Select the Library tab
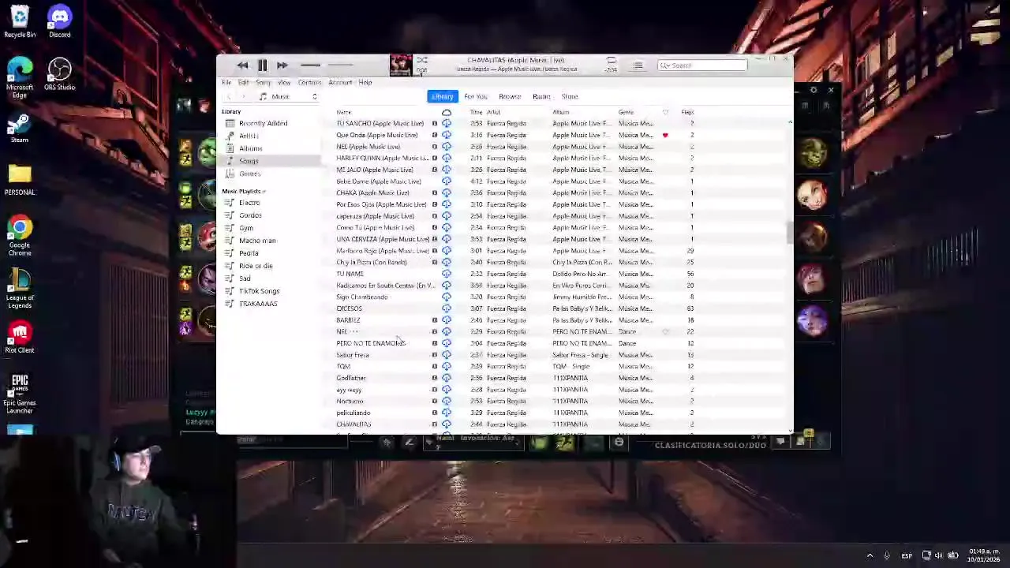Image resolution: width=1010 pixels, height=568 pixels. 442,96
